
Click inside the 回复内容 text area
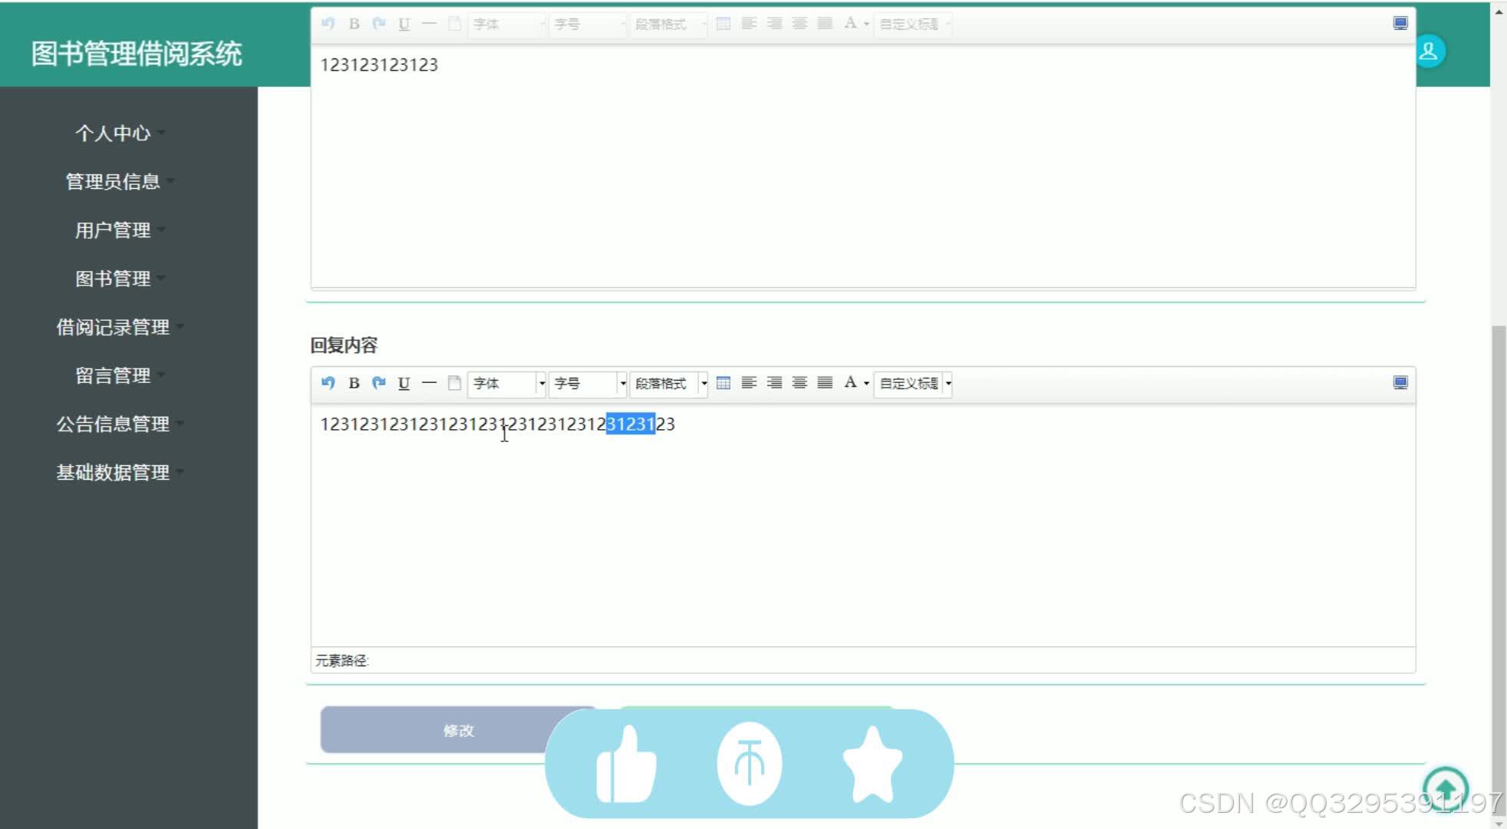[862, 525]
